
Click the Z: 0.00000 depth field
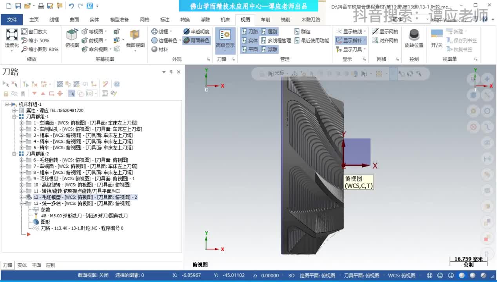(x=267, y=275)
